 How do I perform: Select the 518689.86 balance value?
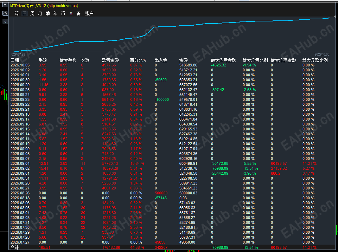pos(188,65)
